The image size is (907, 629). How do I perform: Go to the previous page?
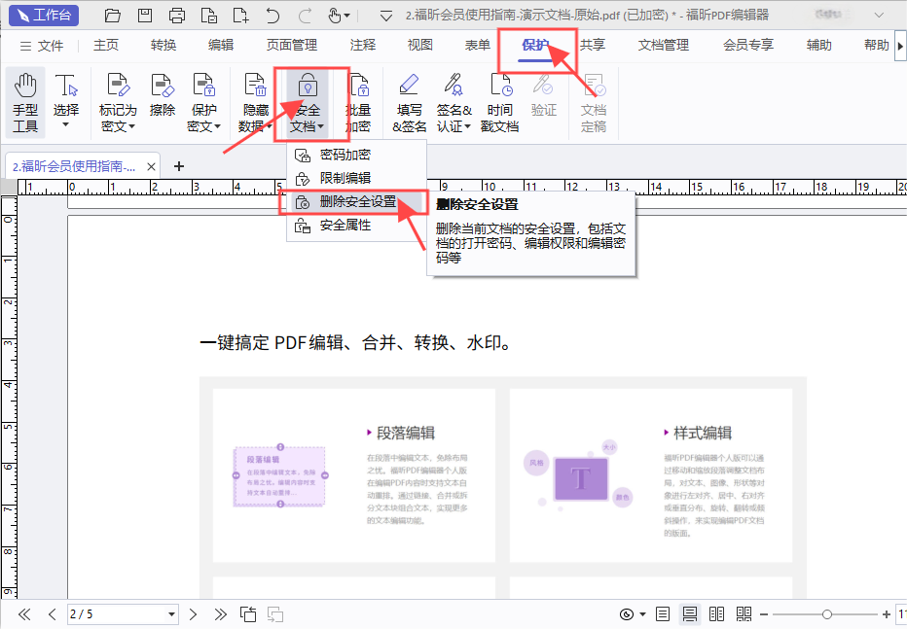52,614
